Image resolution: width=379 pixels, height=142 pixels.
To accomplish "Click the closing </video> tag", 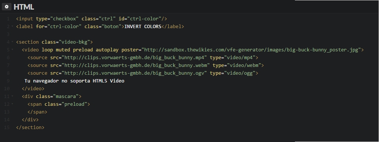I will tap(33, 89).
